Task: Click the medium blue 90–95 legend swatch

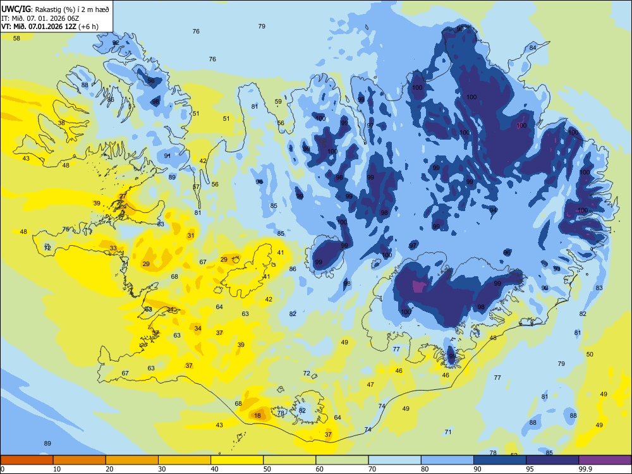Action: point(500,460)
